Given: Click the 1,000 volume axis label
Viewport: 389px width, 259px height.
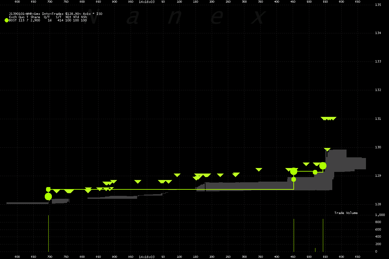Looking at the screenshot, I should pos(380,215).
